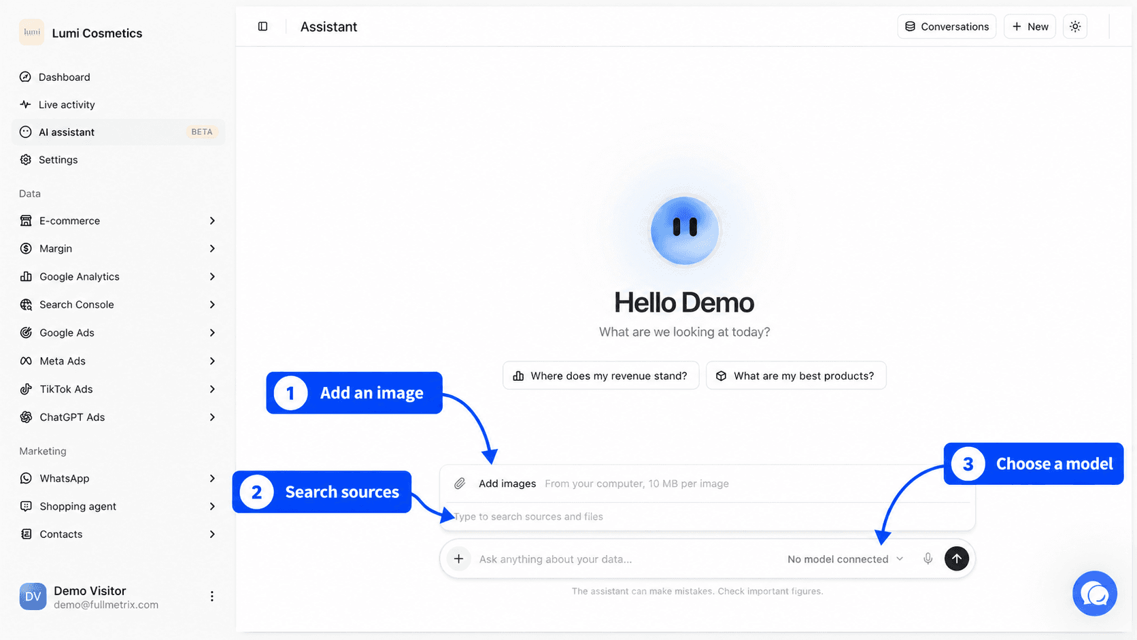Open the No model connected dropdown
1137x640 pixels.
(x=845, y=559)
